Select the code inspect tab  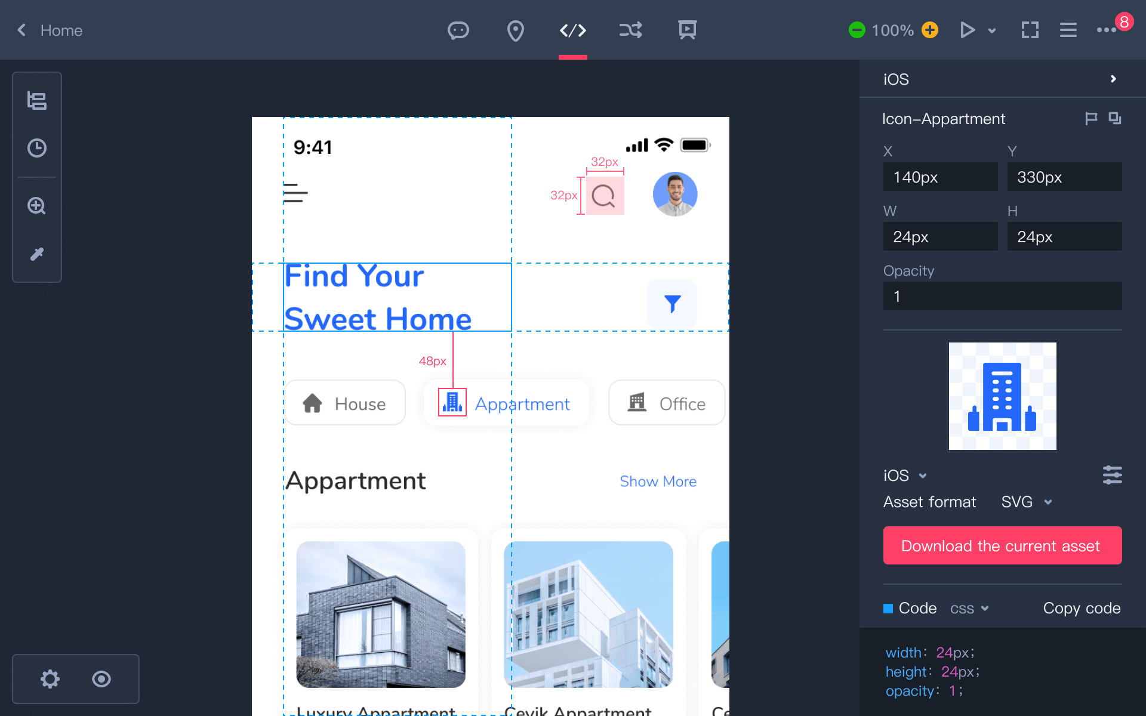click(x=572, y=30)
